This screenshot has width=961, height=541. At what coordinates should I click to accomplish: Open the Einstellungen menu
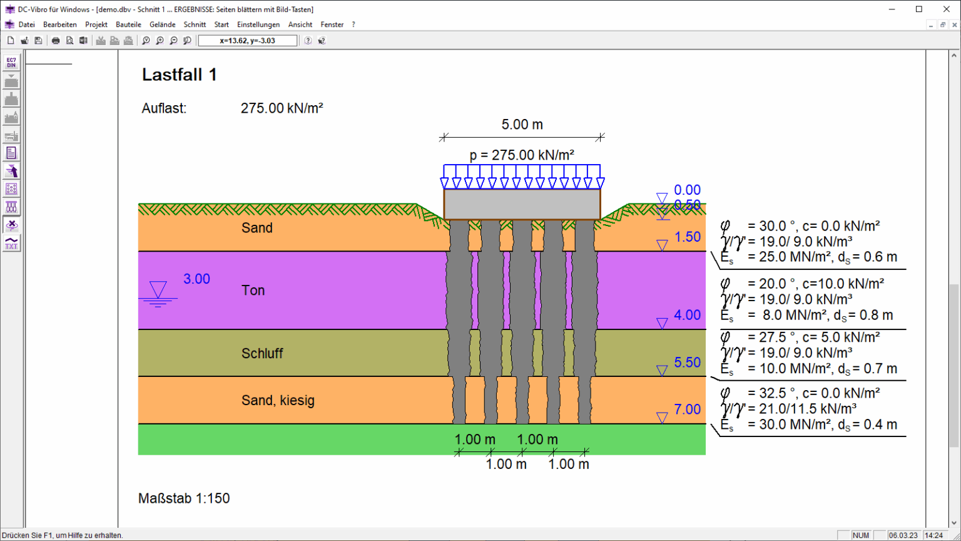(x=258, y=24)
